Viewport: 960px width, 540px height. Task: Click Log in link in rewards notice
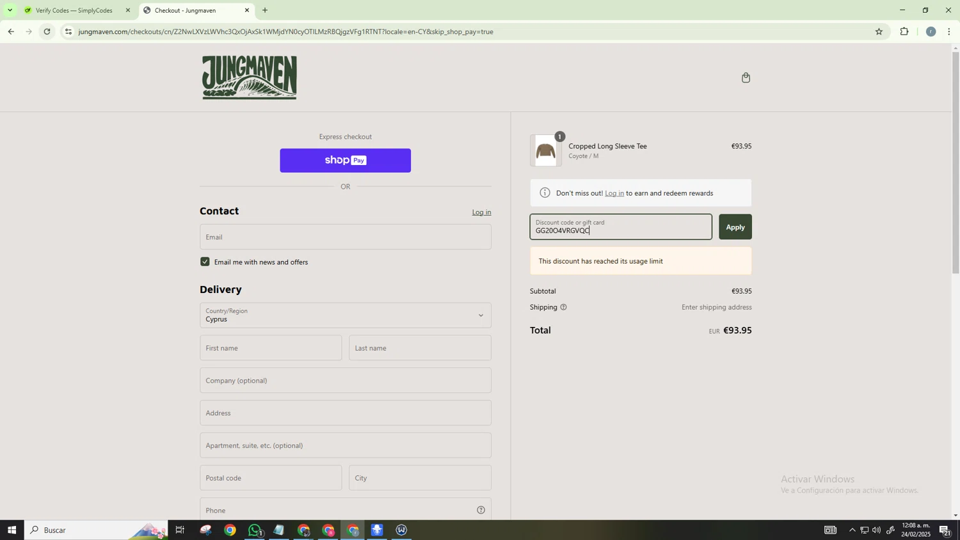coord(614,193)
